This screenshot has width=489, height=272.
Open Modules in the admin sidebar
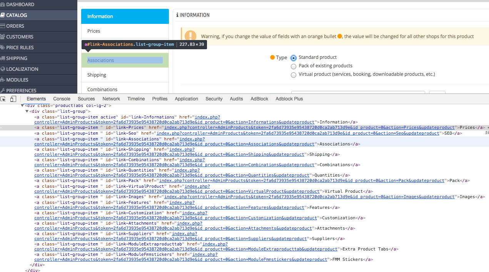[x=38, y=80]
